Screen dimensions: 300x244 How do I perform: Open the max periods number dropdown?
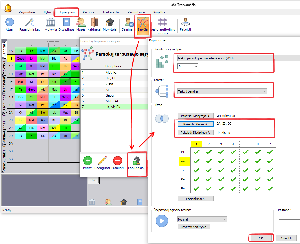(x=188, y=66)
